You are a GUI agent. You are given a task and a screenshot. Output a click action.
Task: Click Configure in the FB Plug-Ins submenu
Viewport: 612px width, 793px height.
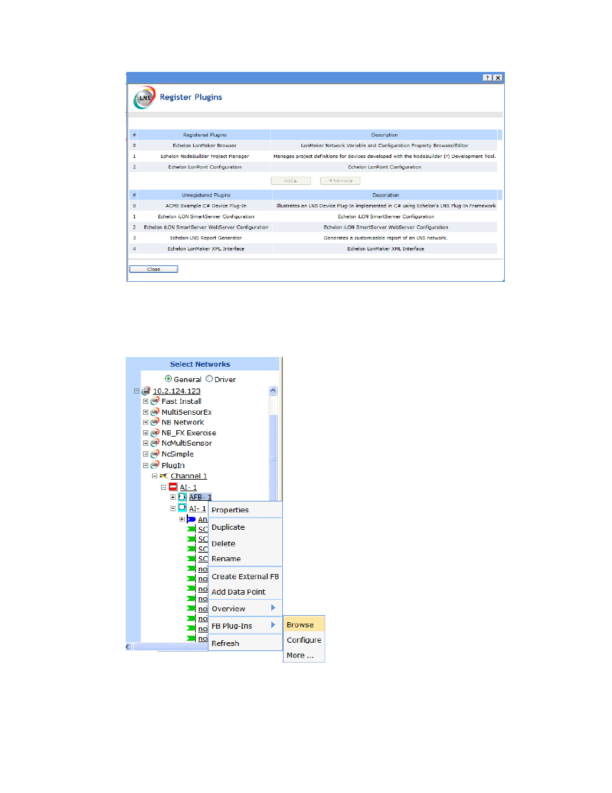pyautogui.click(x=304, y=640)
